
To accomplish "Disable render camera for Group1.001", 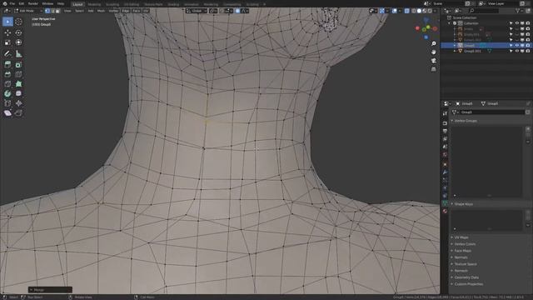I will 527,51.
